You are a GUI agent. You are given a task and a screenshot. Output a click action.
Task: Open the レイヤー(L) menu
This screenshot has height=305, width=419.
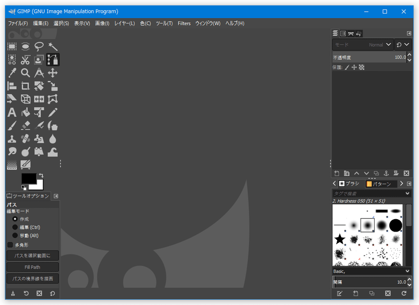tap(124, 23)
